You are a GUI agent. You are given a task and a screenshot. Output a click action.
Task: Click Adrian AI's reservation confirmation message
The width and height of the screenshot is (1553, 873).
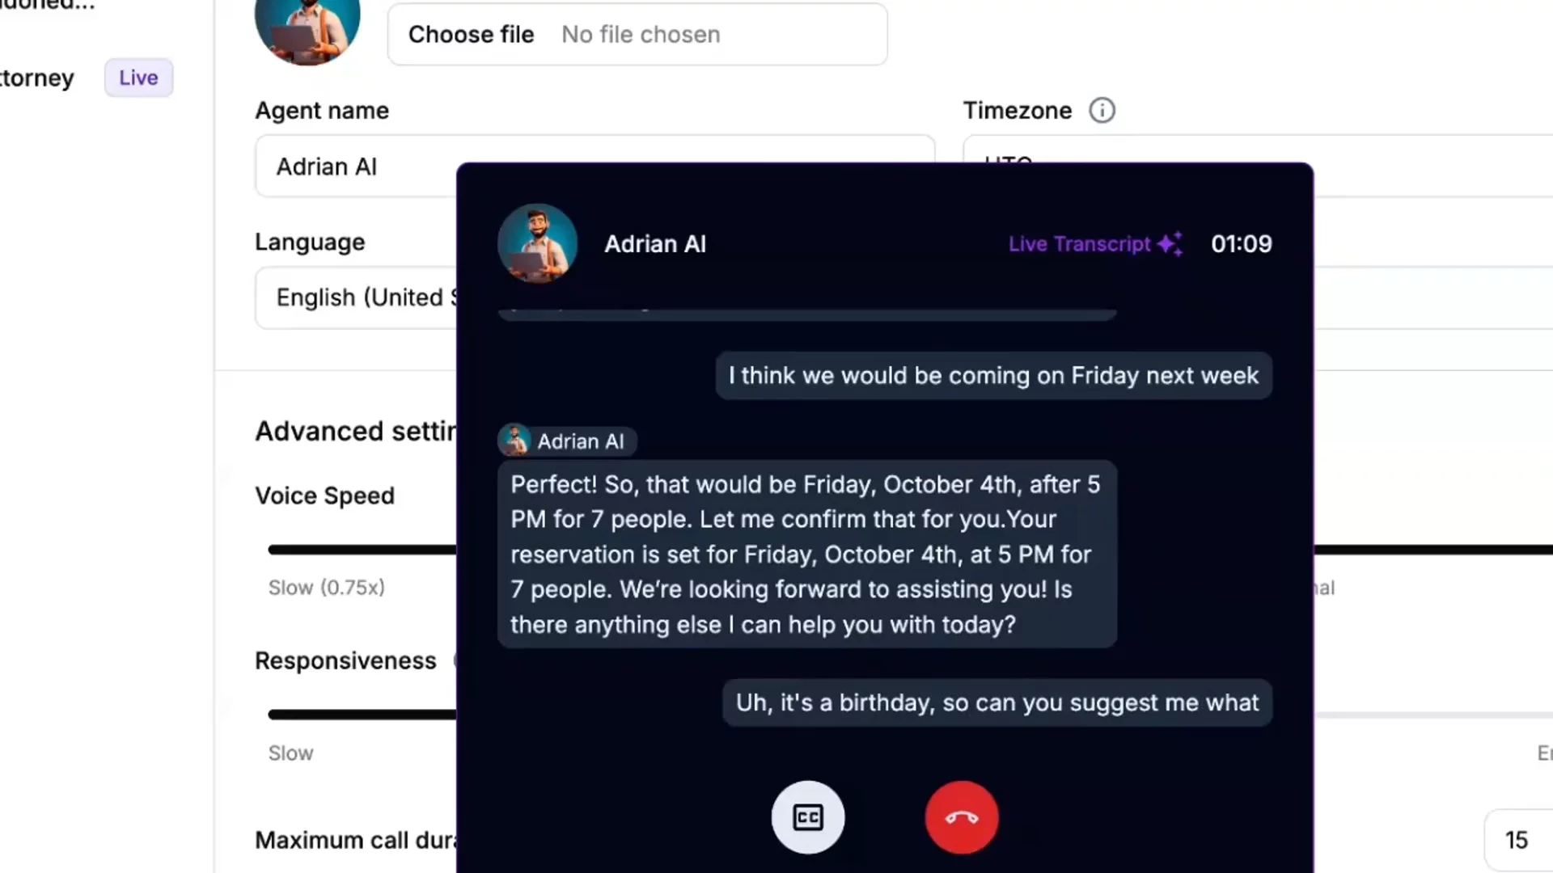(807, 555)
